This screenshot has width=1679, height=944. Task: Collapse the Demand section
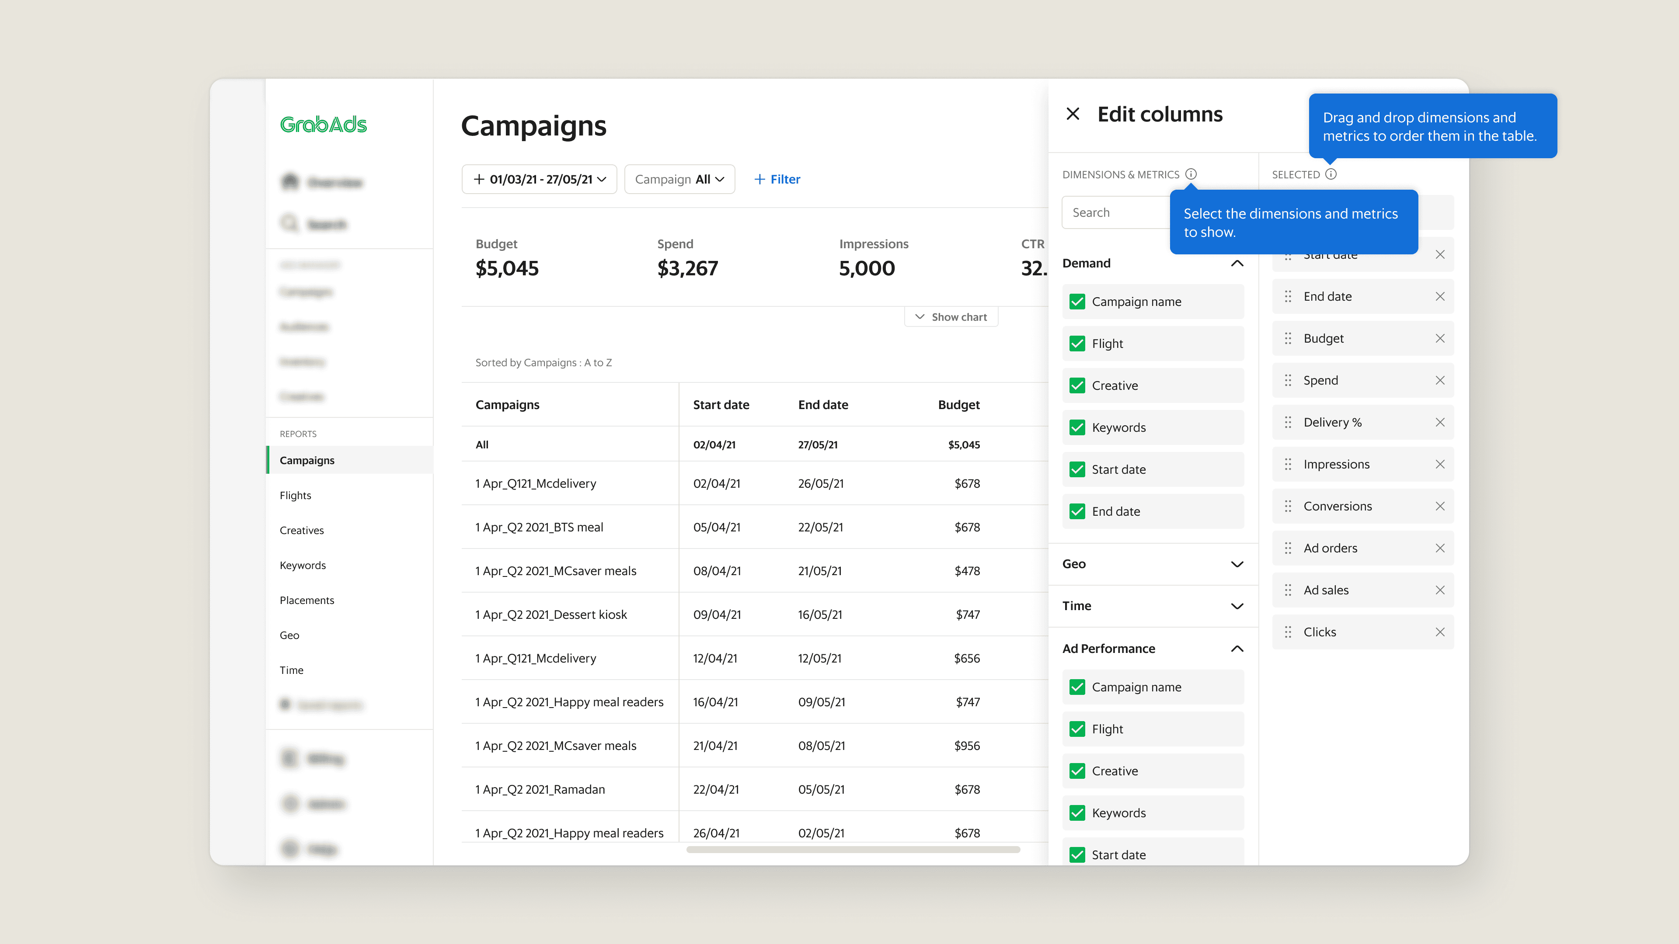point(1237,263)
